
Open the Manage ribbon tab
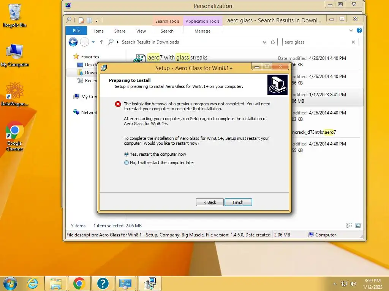202,31
